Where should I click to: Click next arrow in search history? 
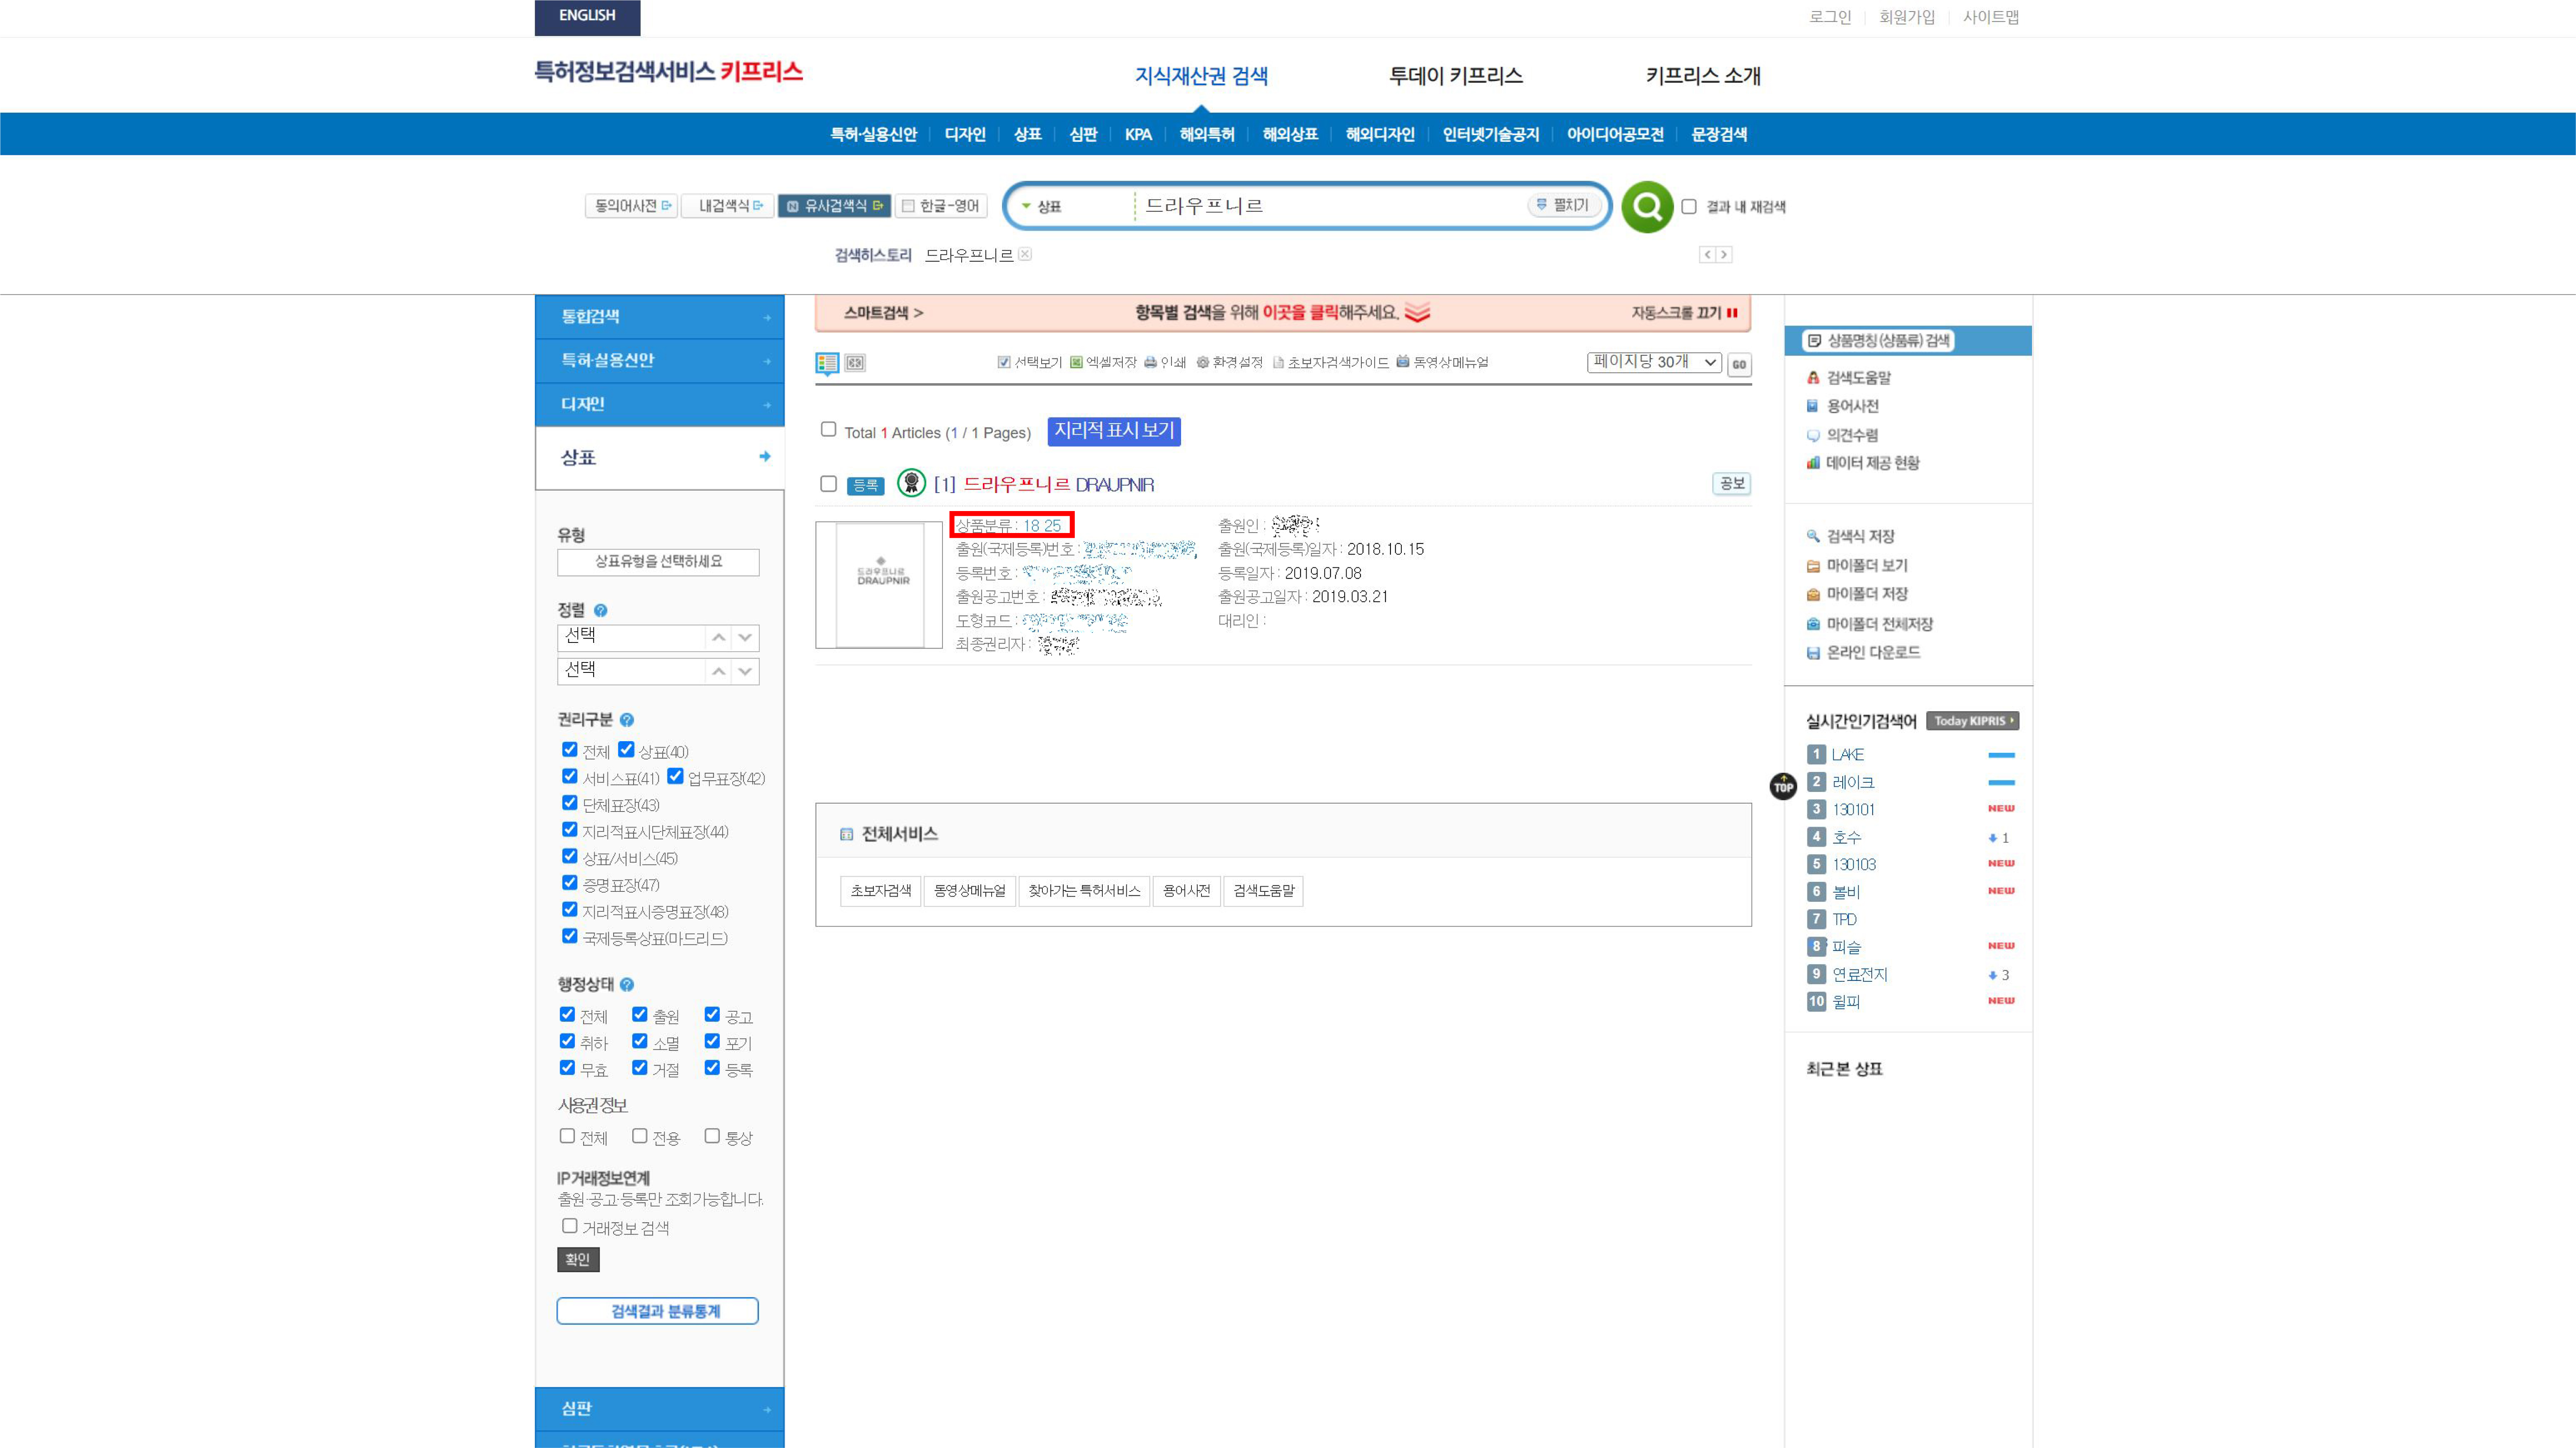coord(1724,255)
